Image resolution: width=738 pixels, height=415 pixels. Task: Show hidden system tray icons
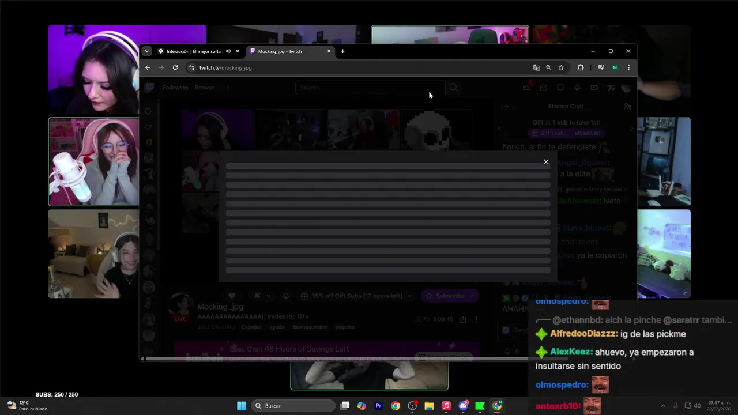click(x=663, y=406)
